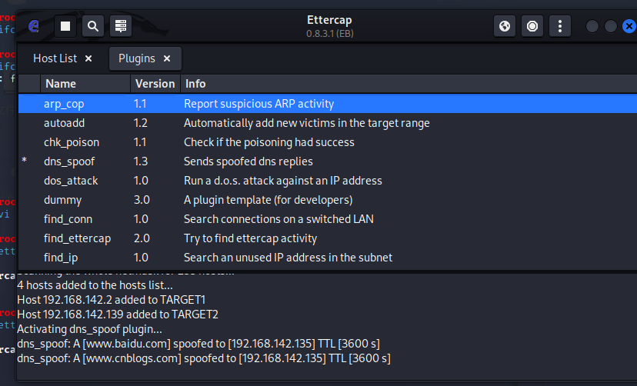Select the chk_poison plugin entry
This screenshot has width=637, height=386.
pyautogui.click(x=72, y=142)
